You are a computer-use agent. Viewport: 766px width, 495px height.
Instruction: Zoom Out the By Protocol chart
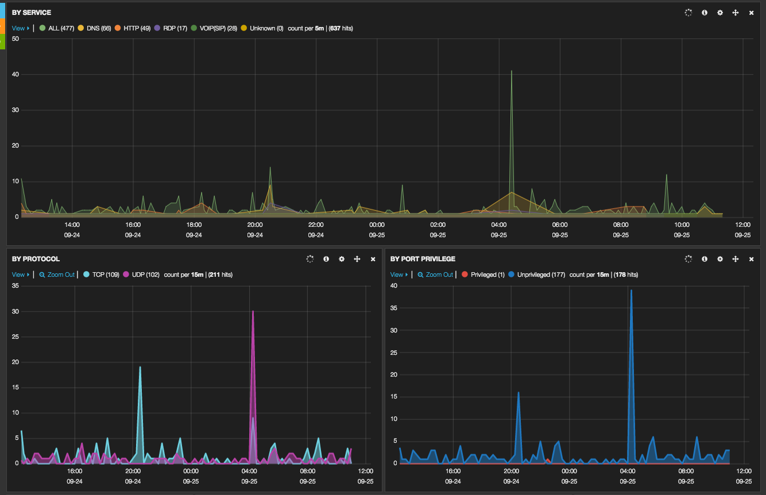(57, 274)
